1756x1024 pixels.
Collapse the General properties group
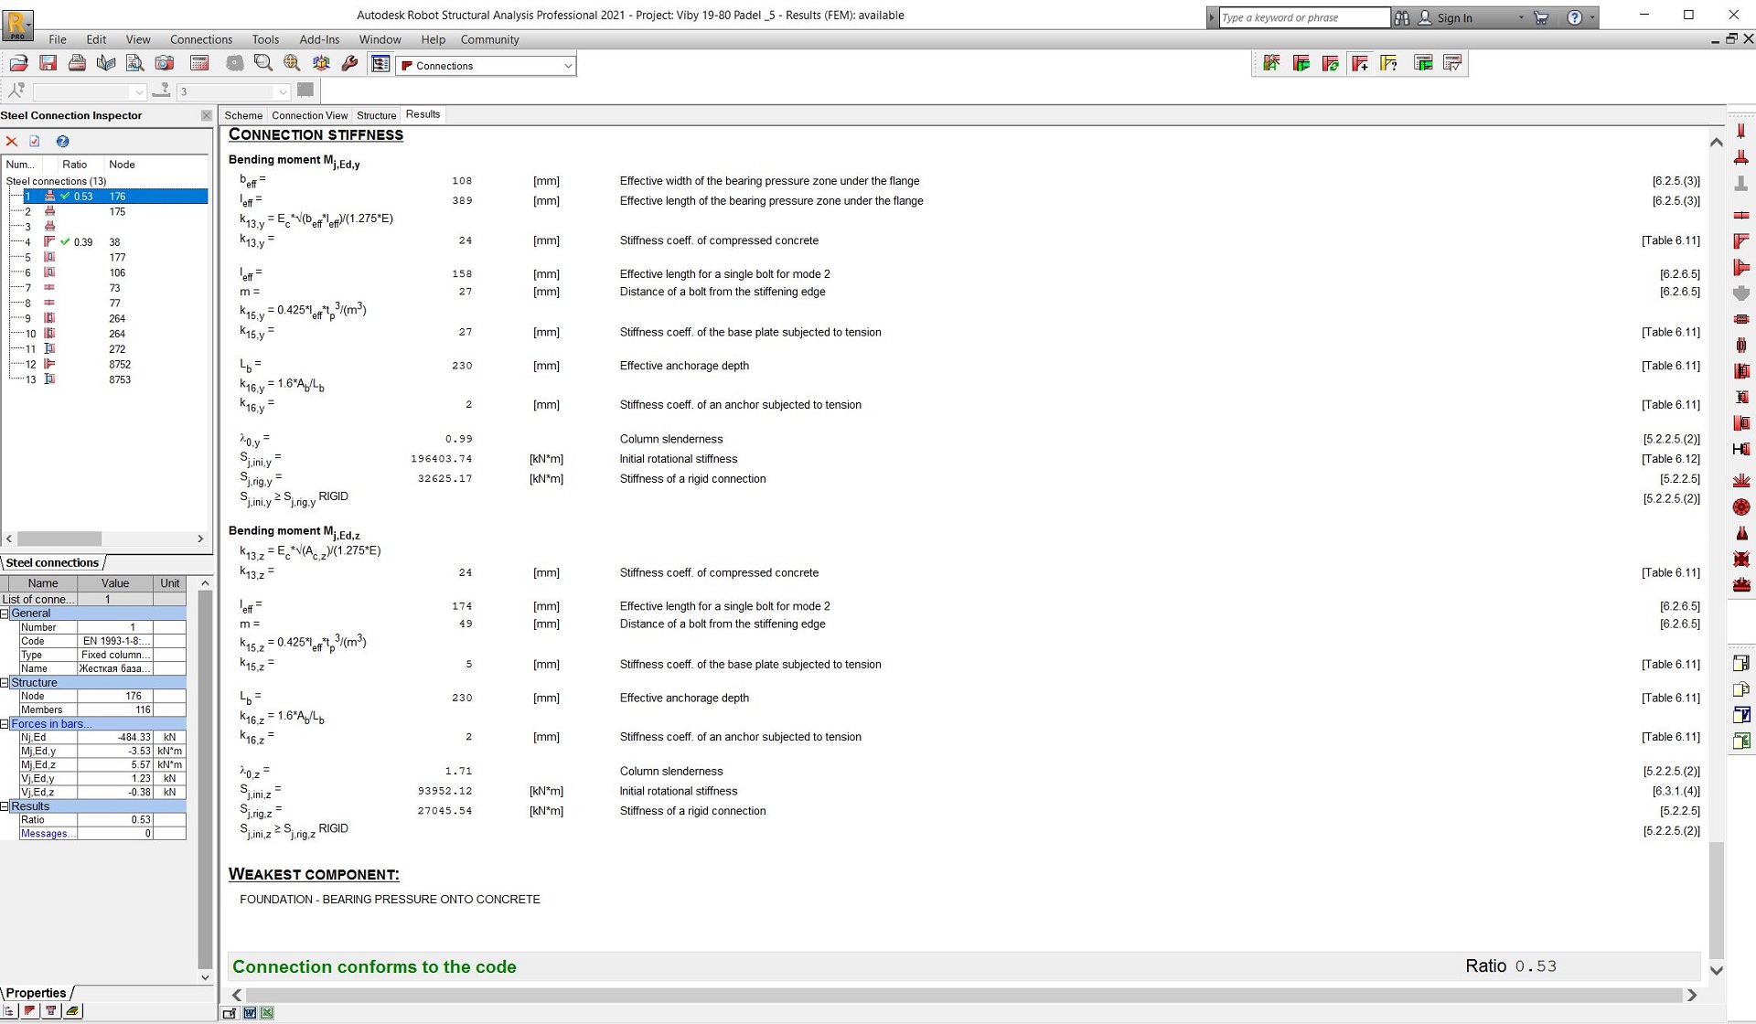pos(5,613)
